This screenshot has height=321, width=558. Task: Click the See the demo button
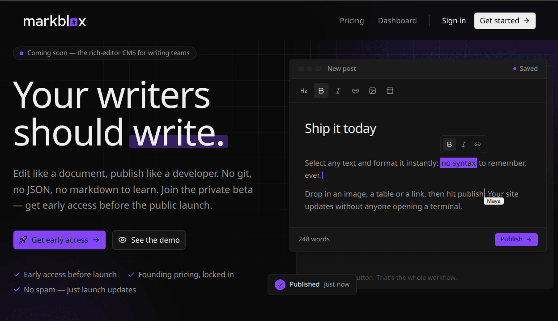pos(149,240)
